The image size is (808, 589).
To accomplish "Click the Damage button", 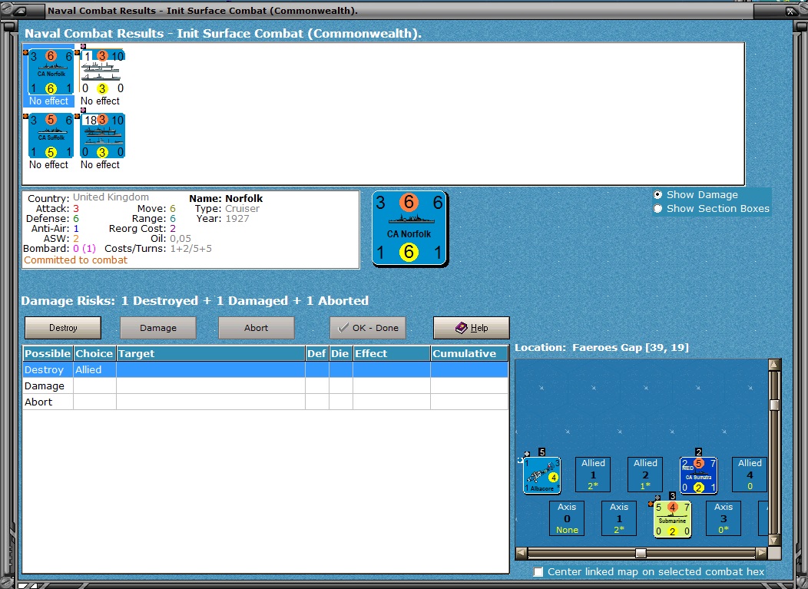I will (157, 328).
